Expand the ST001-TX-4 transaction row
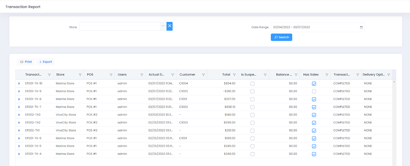 tap(19, 154)
